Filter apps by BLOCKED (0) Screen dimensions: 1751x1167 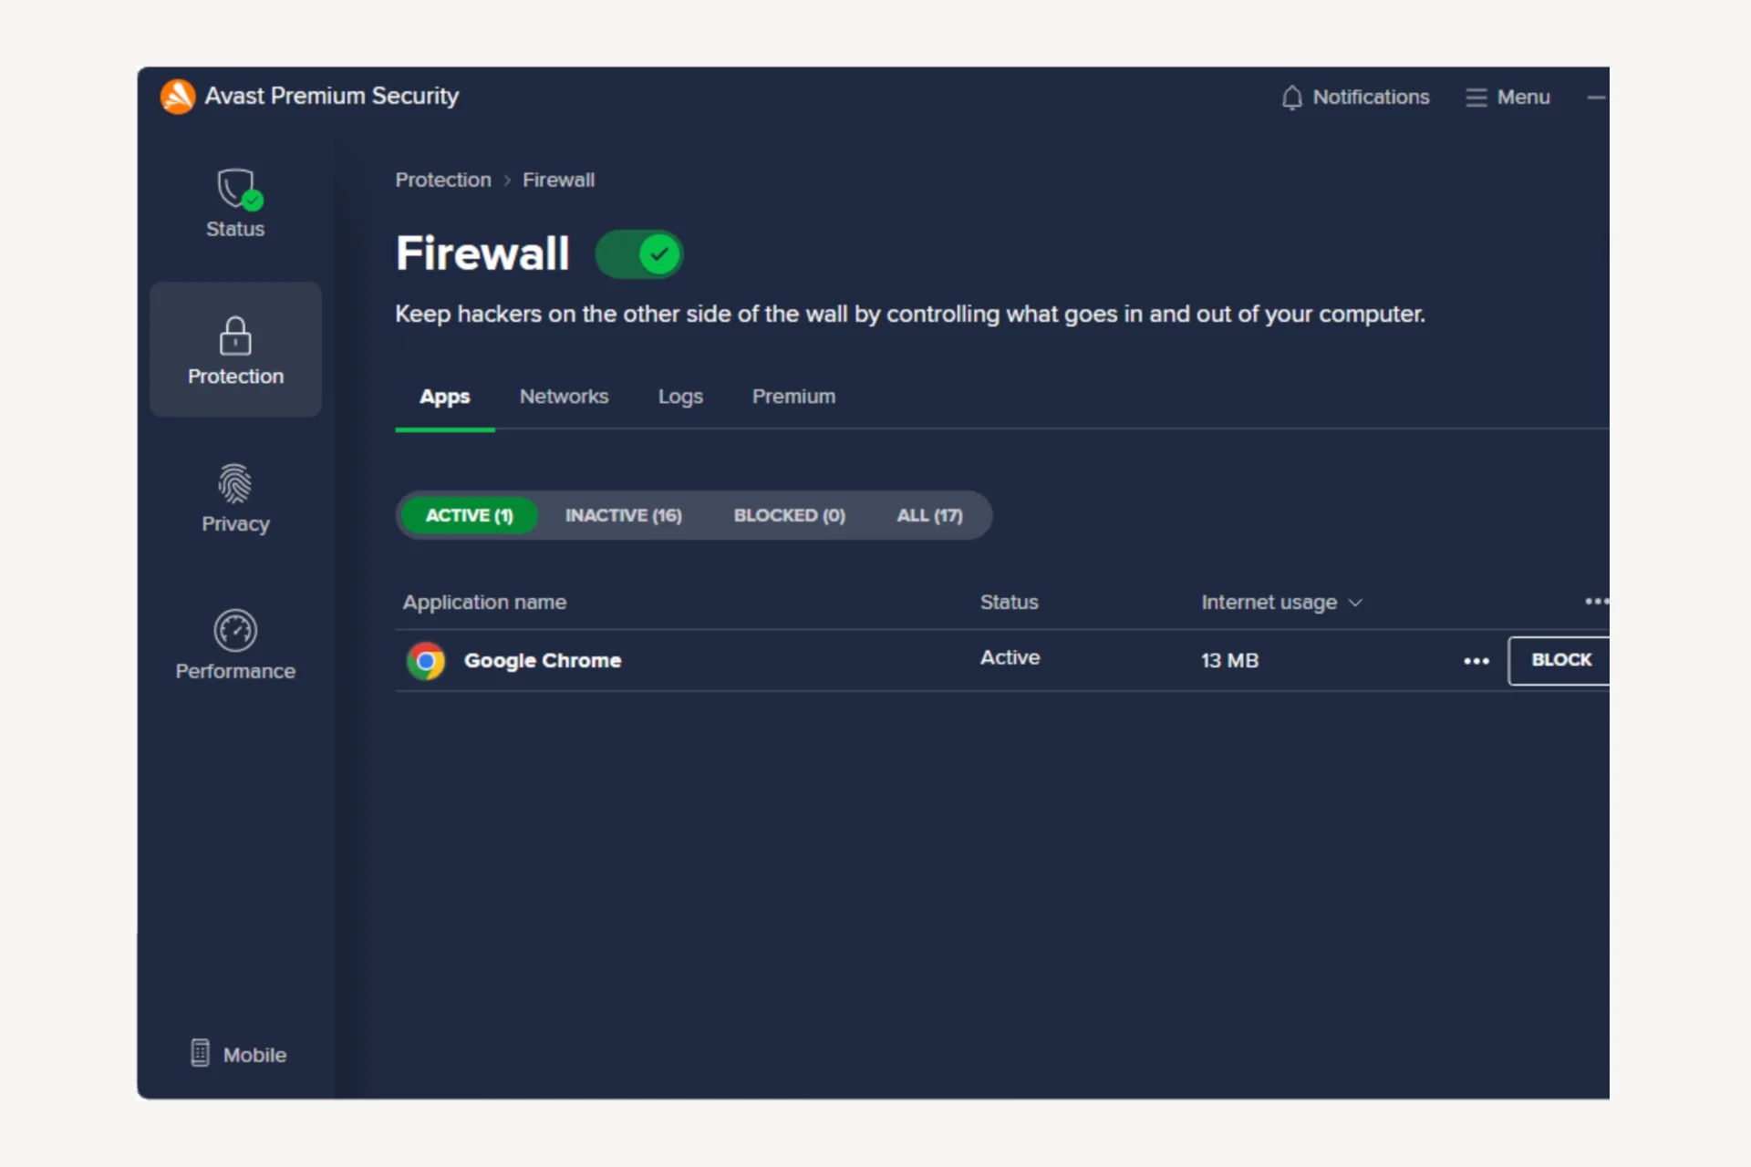pyautogui.click(x=790, y=515)
